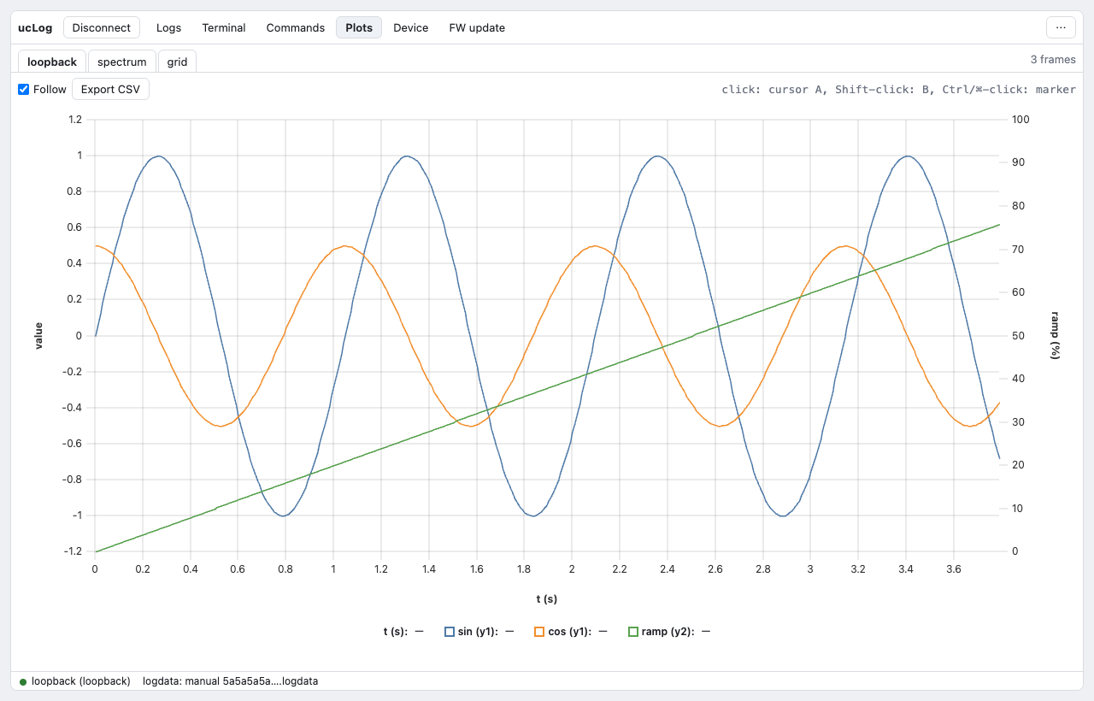Open the FW update tab
1094x701 pixels.
coord(477,27)
